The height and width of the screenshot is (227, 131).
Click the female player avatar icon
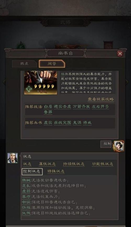(119, 146)
